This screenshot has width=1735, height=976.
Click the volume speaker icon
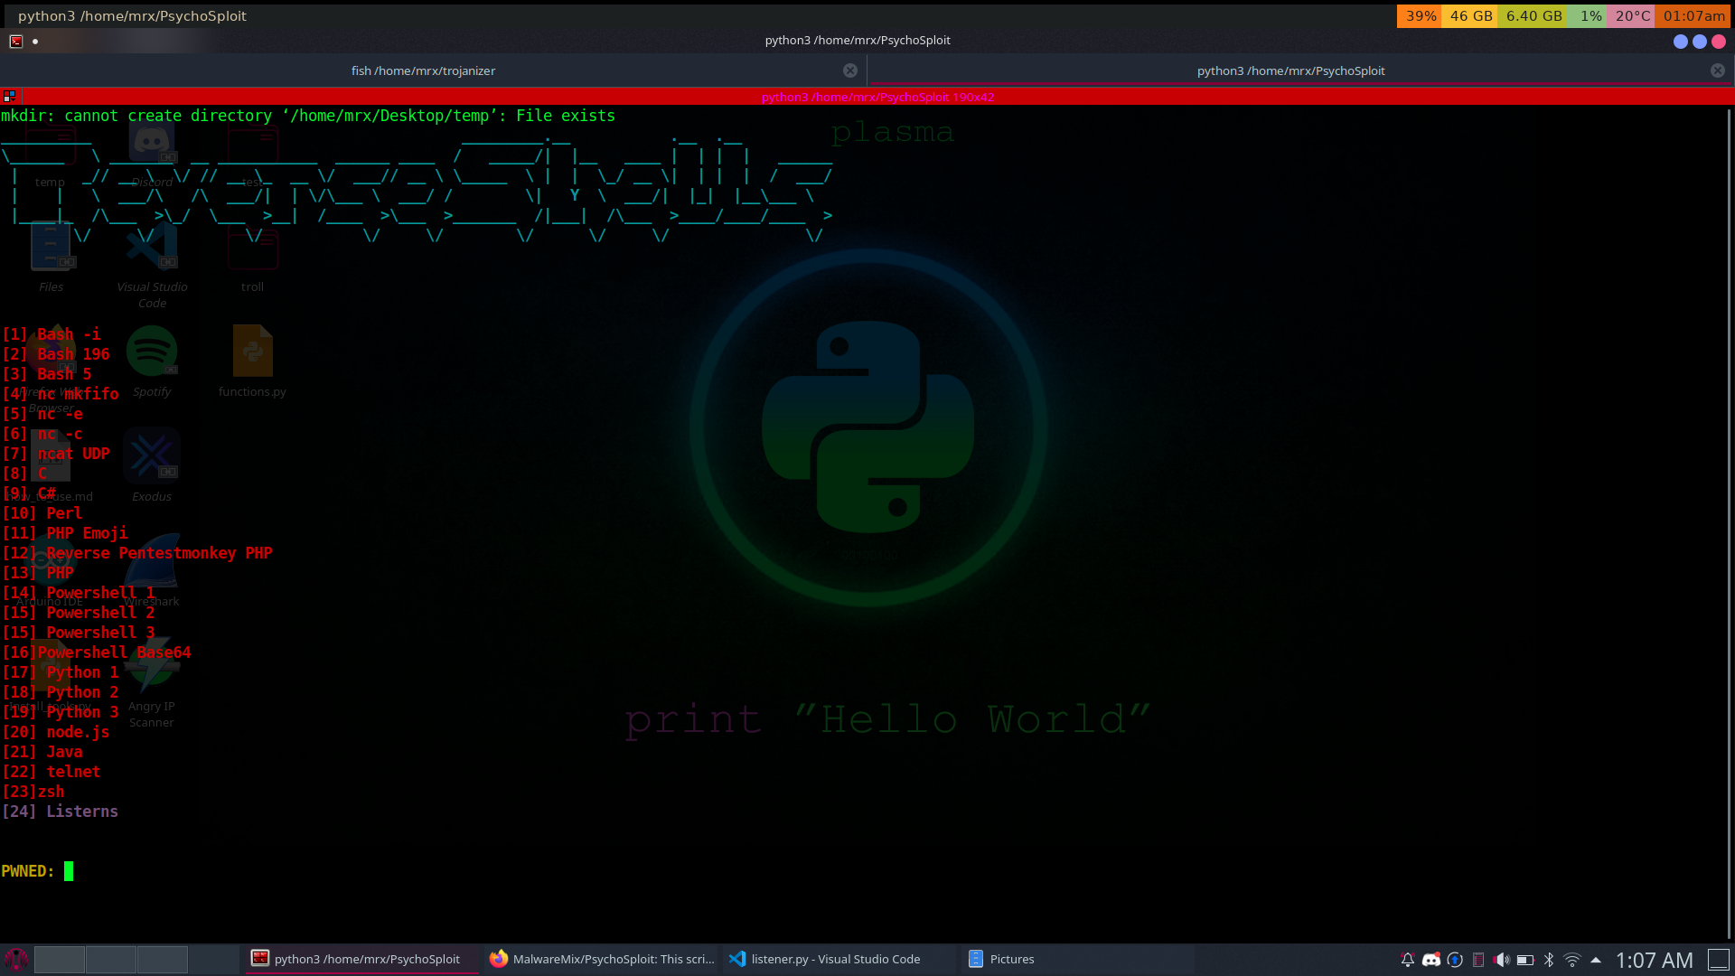pyautogui.click(x=1501, y=960)
